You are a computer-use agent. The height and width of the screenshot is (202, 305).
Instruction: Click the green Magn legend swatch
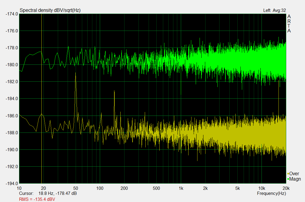click(x=288, y=179)
